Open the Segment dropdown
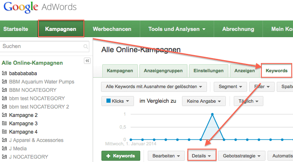The image size is (293, 162). pos(230,87)
